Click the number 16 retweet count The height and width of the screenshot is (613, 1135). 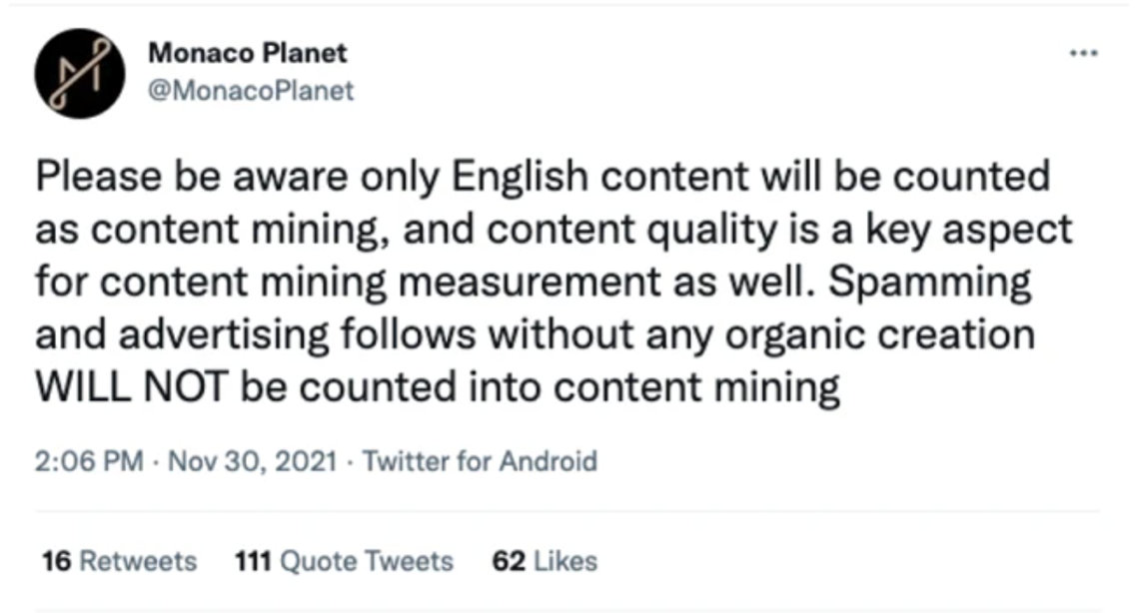coord(57,561)
